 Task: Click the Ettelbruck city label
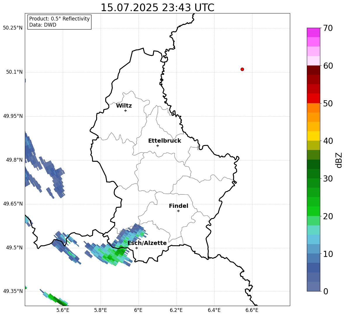pos(165,141)
